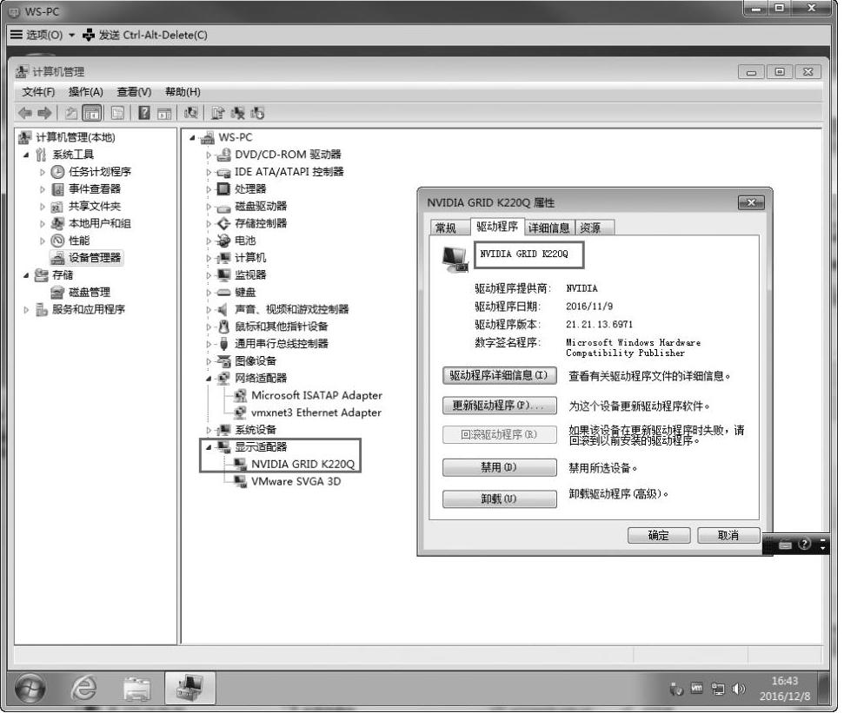Expand DVD/CD-ROM 驱动器 node

(x=209, y=155)
